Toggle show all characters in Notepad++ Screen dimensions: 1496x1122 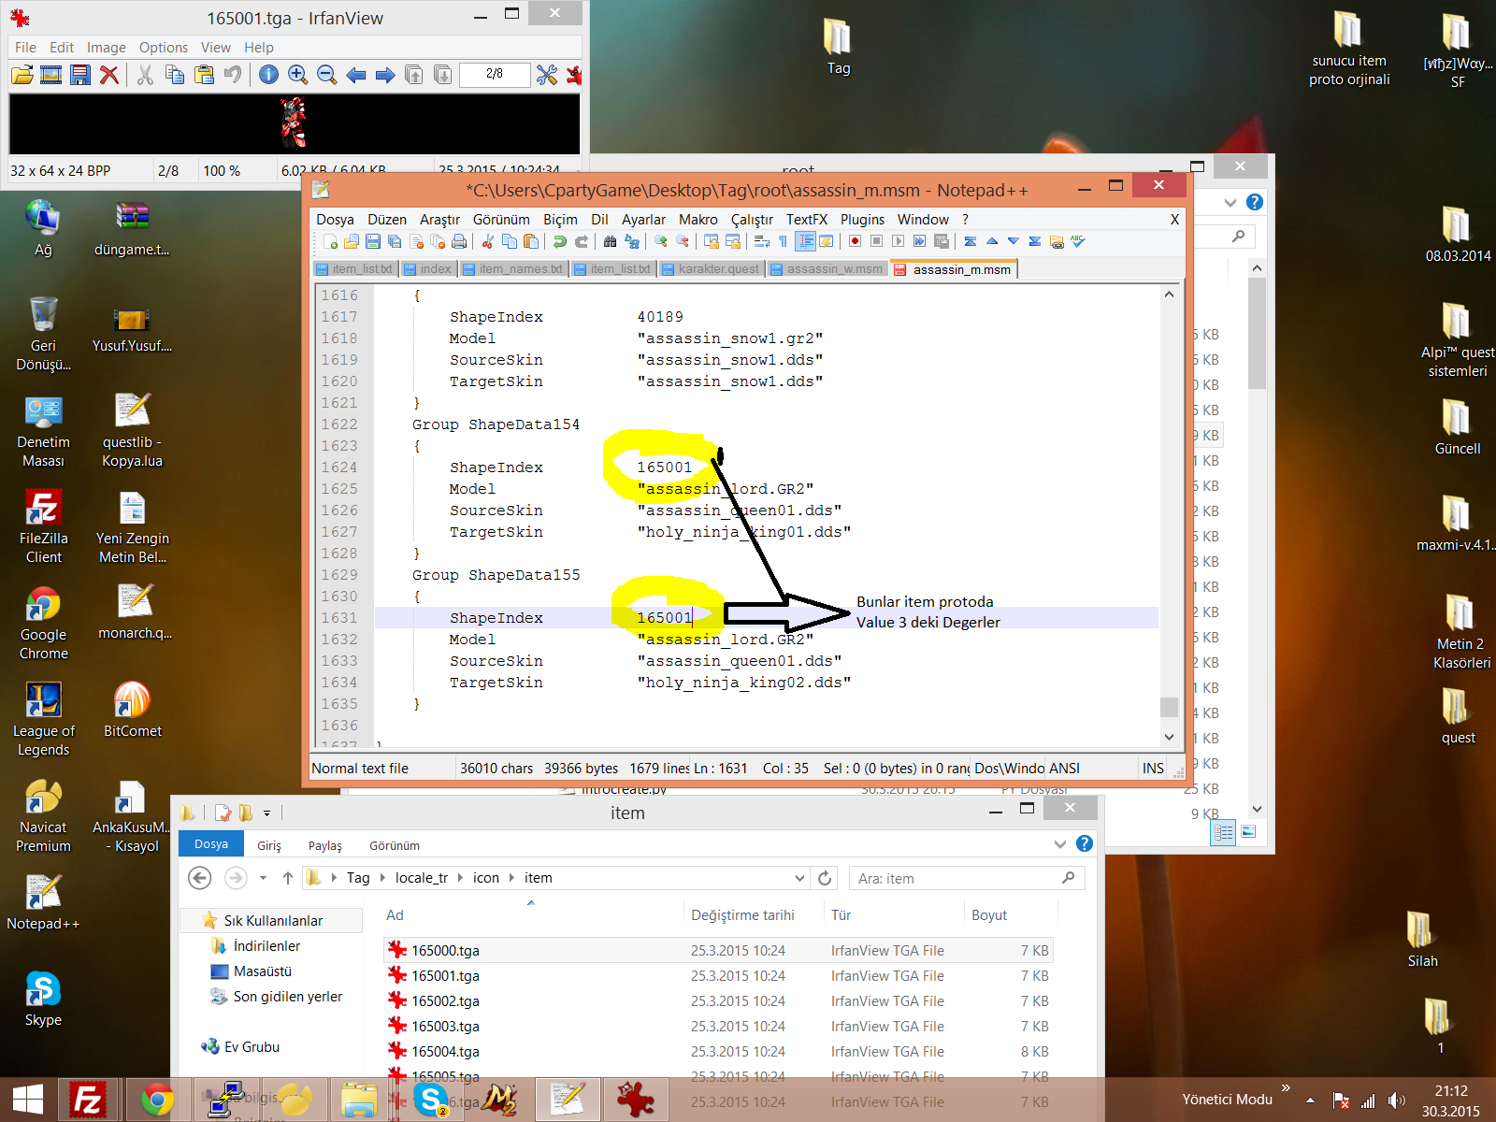pos(783,241)
